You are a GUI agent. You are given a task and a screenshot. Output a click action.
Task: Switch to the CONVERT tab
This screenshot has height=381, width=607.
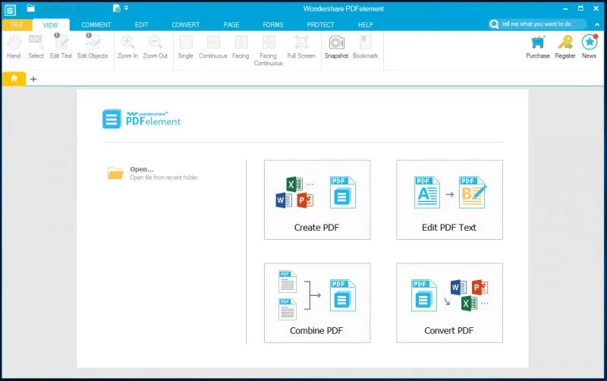tap(186, 25)
